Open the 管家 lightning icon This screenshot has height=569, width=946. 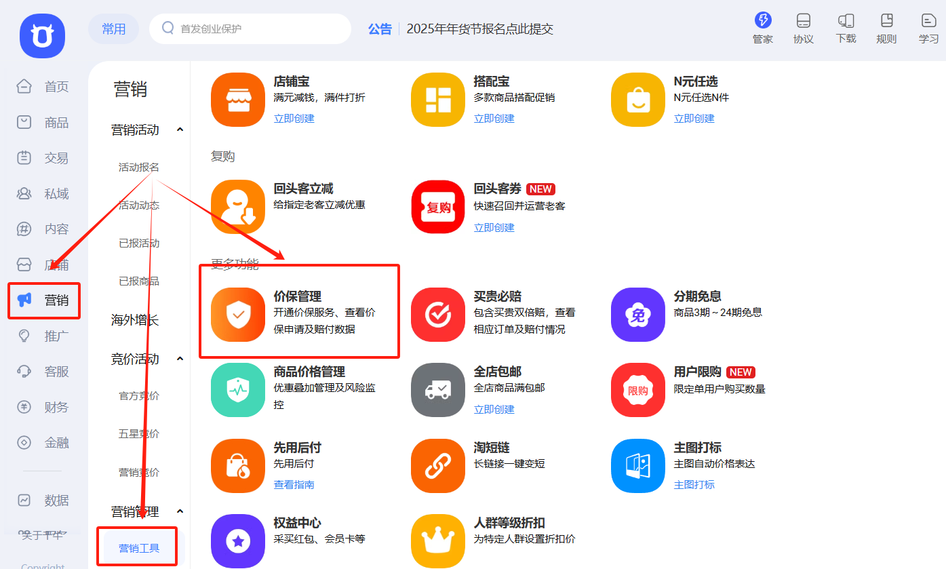(763, 20)
